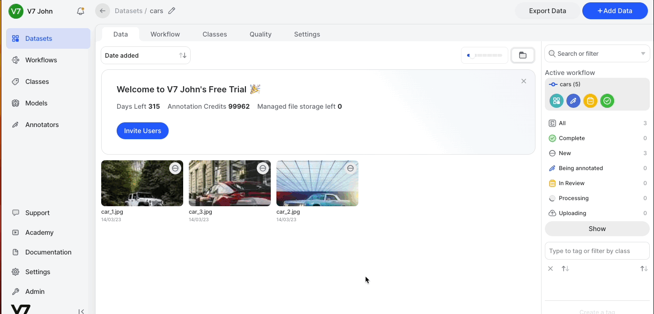This screenshot has width=654, height=314.
Task: Switch to the Quality tab
Action: (x=260, y=34)
